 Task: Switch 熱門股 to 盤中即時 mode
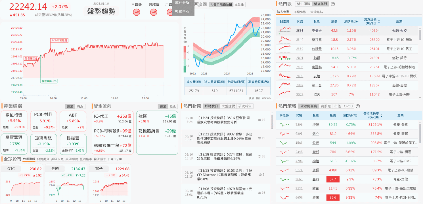pos(303,4)
